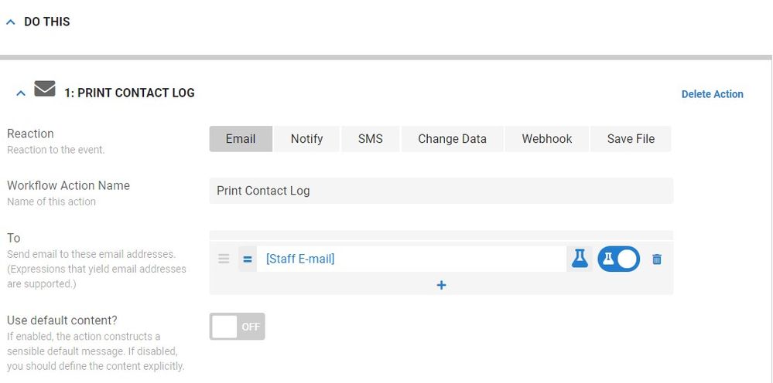
Task: Click the envelope icon beside Print Contact Log
Action: 45,89
